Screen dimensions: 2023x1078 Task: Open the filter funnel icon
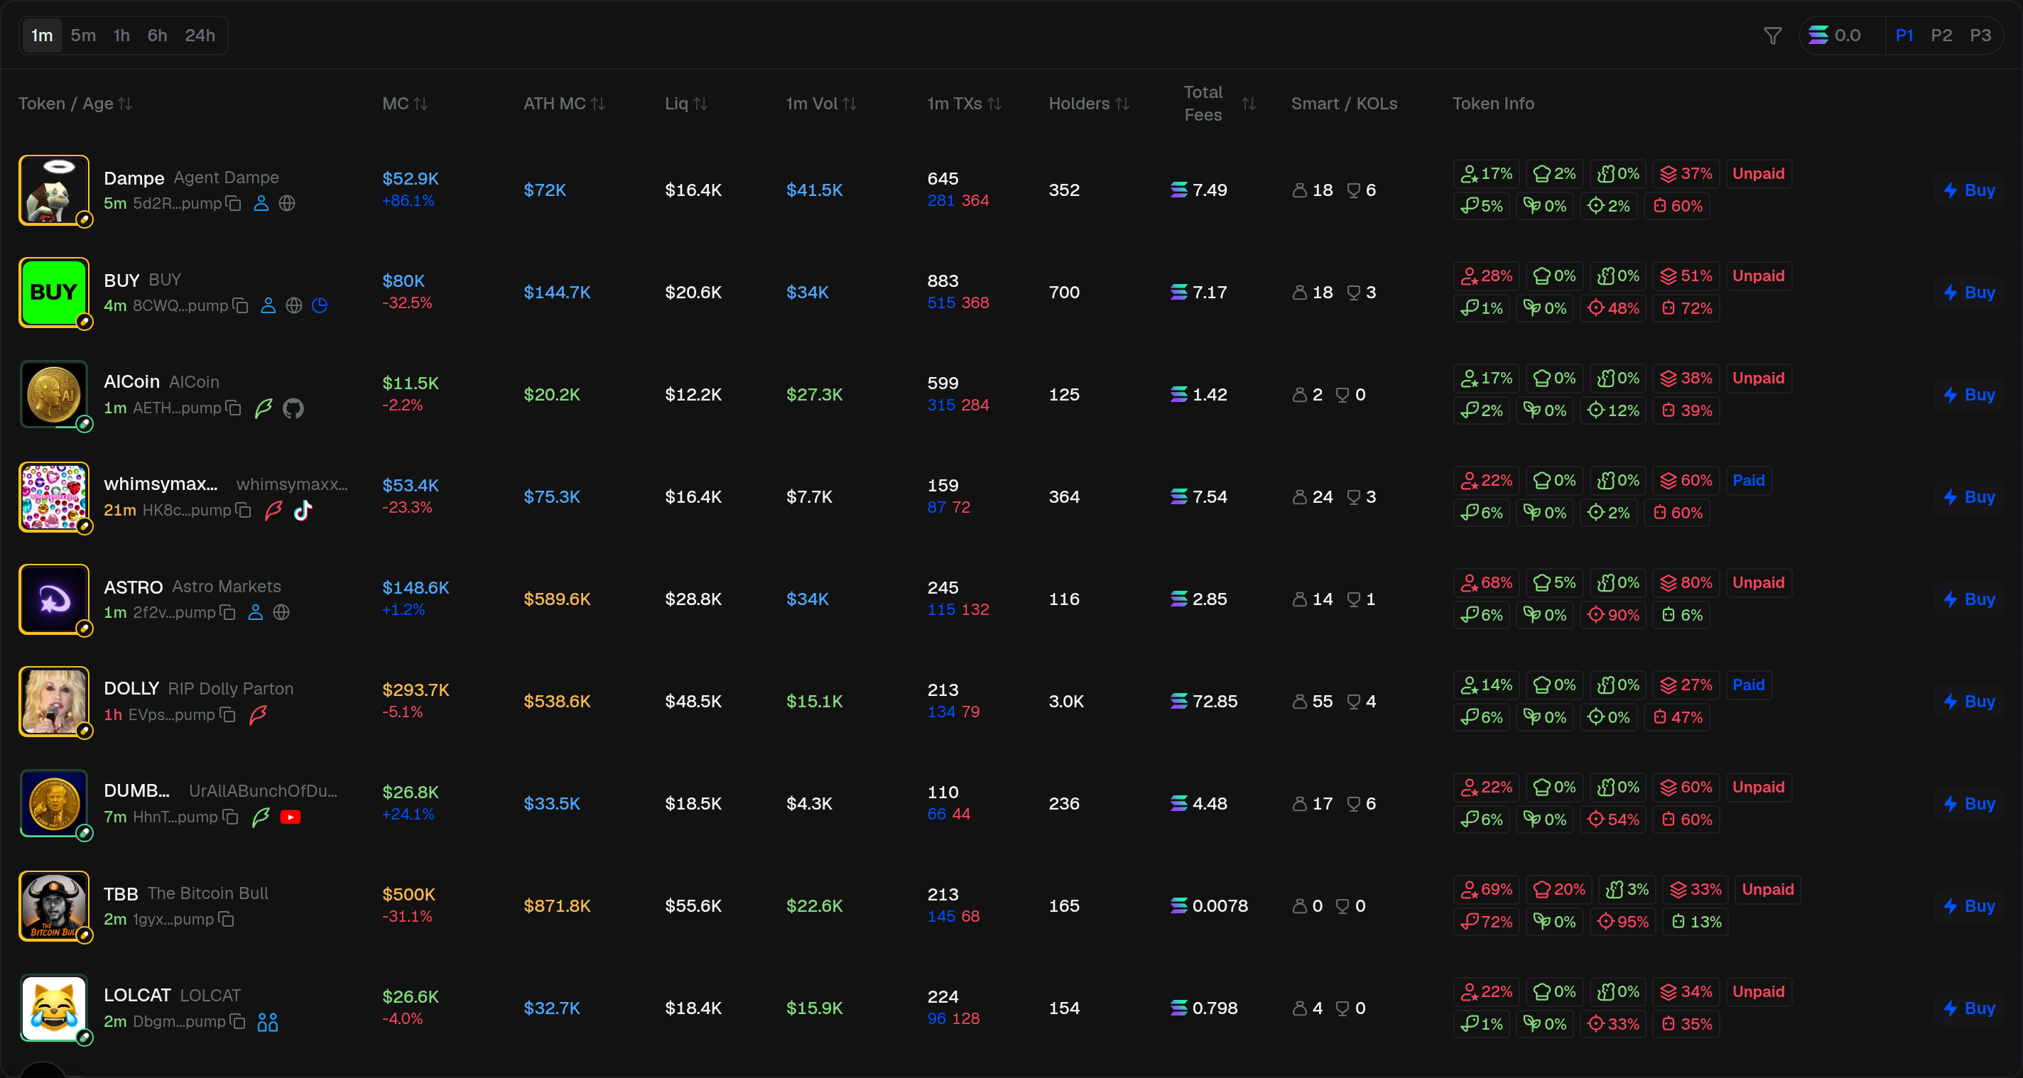(x=1772, y=36)
